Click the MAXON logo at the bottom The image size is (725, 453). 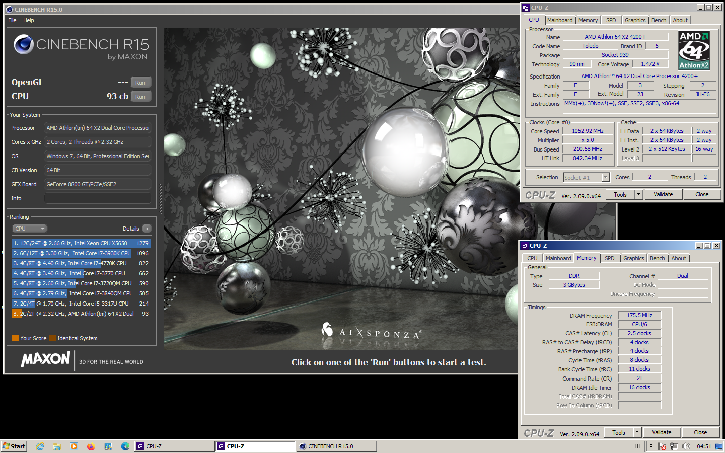point(45,359)
